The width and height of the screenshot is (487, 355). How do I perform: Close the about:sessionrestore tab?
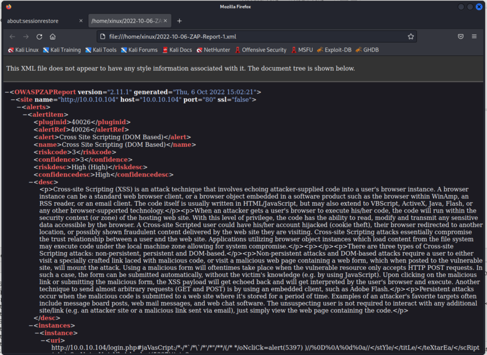pos(80,21)
